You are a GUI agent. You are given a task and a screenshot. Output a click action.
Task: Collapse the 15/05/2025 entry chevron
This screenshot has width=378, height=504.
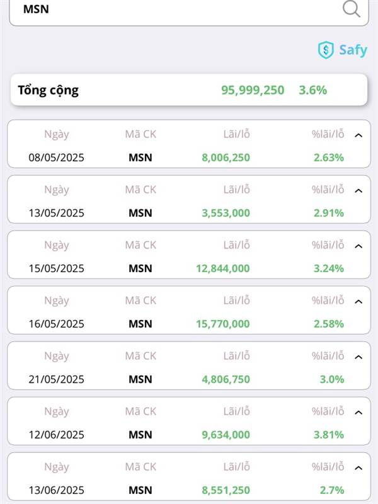[358, 246]
